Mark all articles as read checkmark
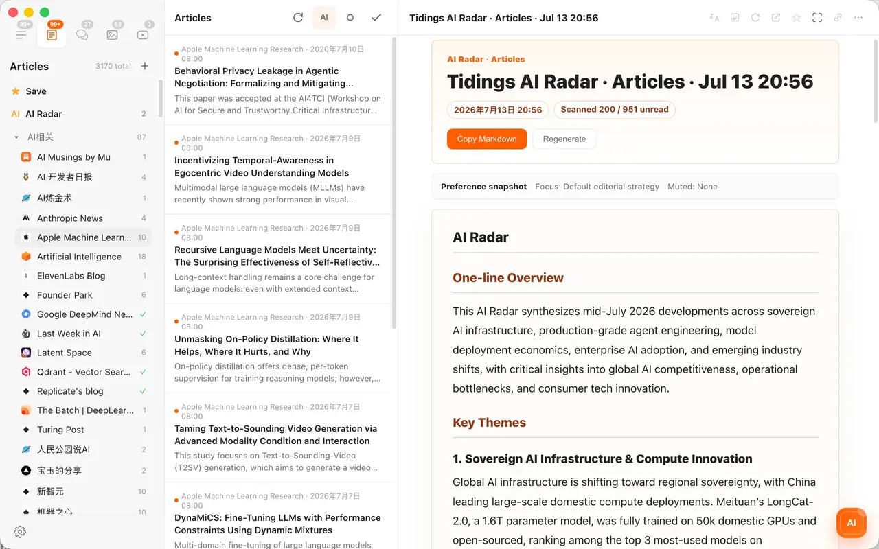This screenshot has height=549, width=879. (x=376, y=18)
